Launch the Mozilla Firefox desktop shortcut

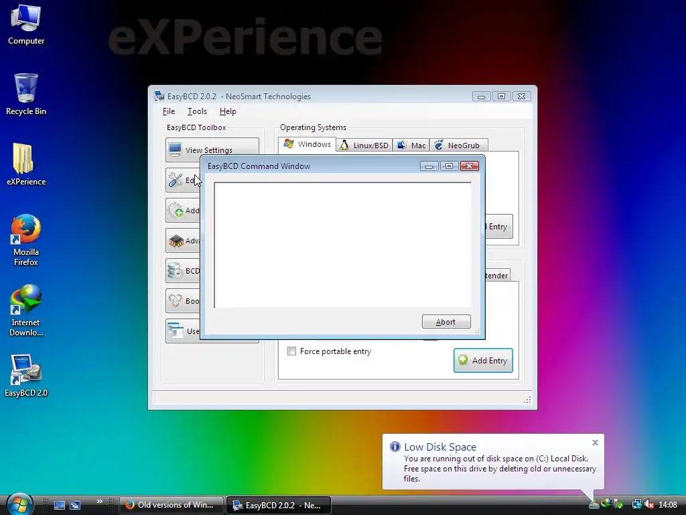point(26,240)
